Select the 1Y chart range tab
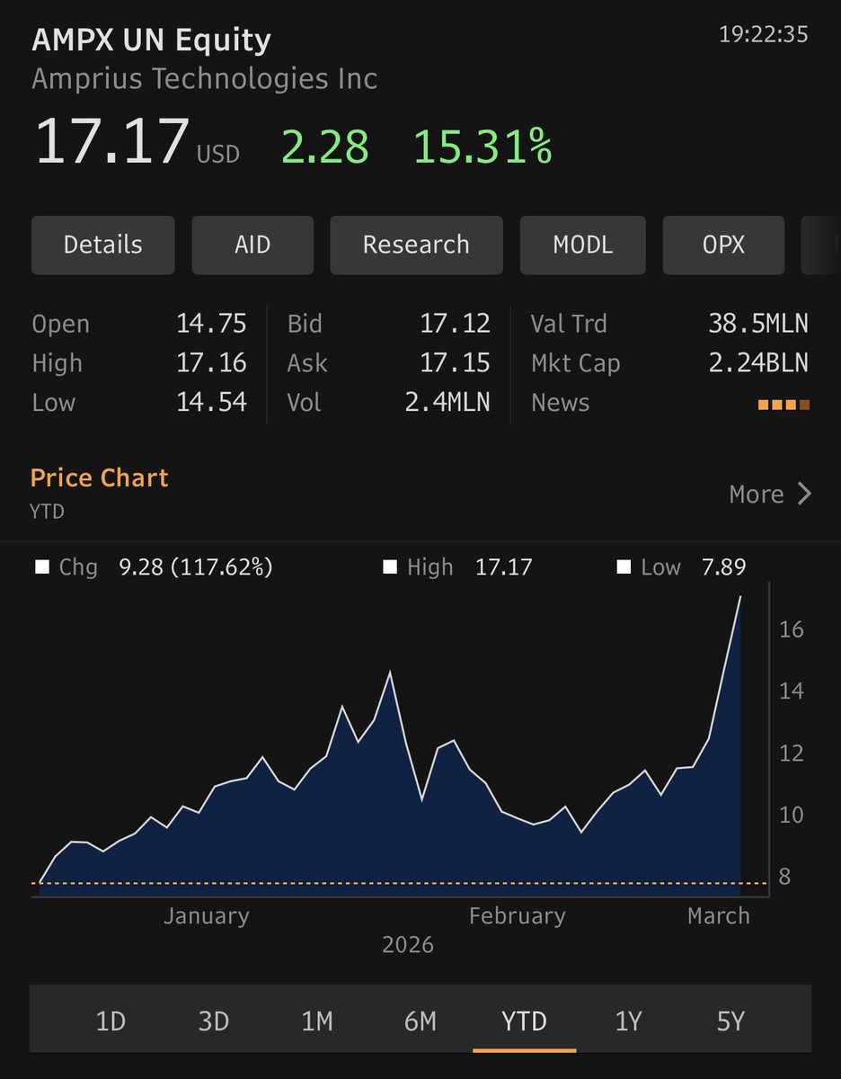The image size is (841, 1079). (628, 1021)
